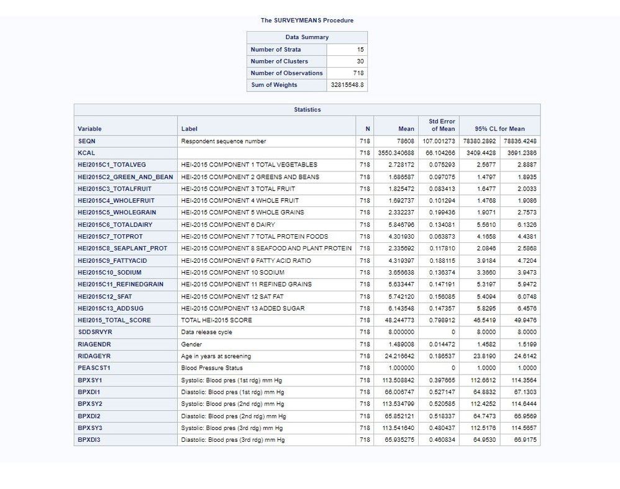This screenshot has height=489, width=620.
Task: Select the "Number of Strata" label
Action: tap(276, 50)
